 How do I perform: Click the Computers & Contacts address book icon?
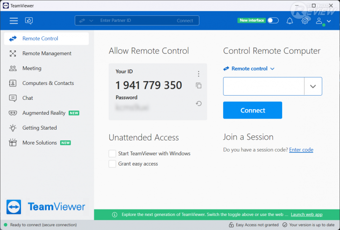click(13, 83)
